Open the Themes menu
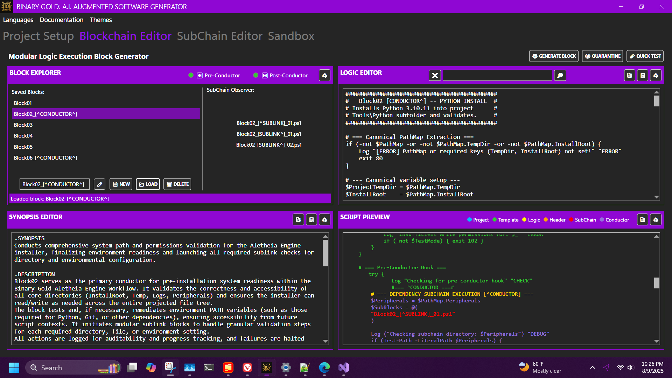 click(100, 20)
